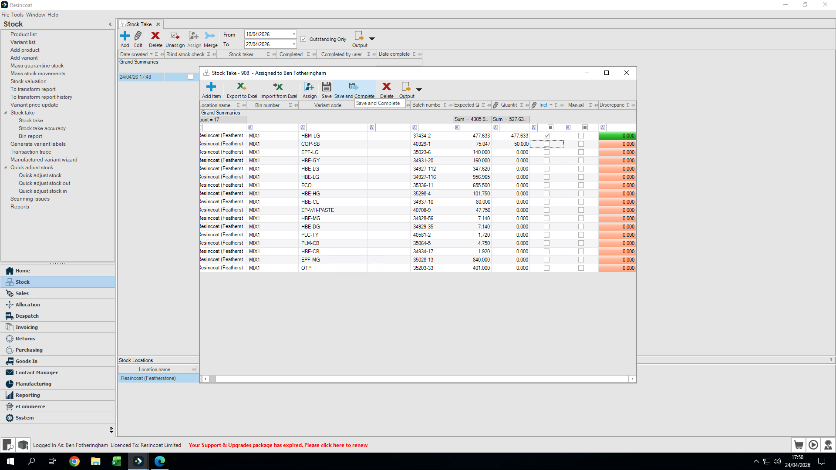Screen dimensions: 836x470
Task: Click Export to Excel icon
Action: click(x=241, y=87)
